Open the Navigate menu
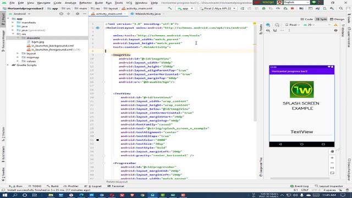This screenshot has height=198, width=352. coord(44,3)
